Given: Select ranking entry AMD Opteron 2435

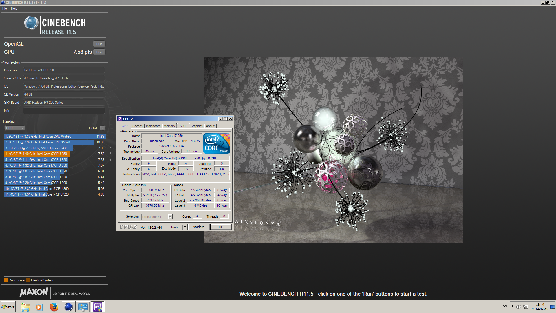Looking at the screenshot, I should click(x=55, y=148).
